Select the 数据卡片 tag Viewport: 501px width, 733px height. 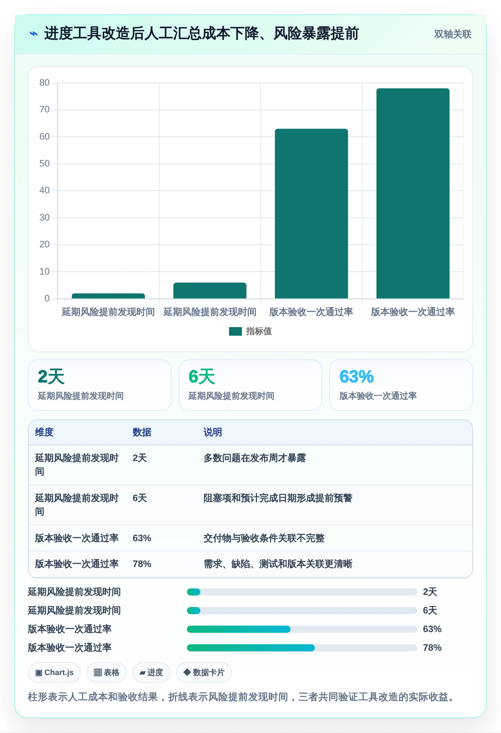[204, 673]
